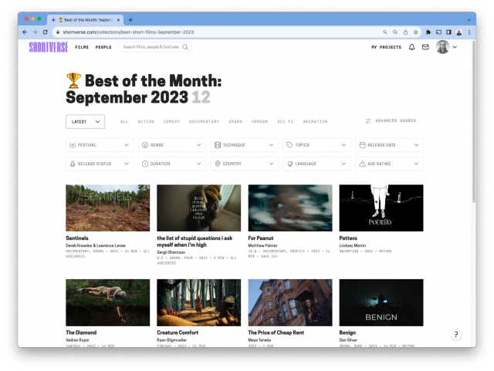This screenshot has height=371, width=494.
Task: Expand the Latest sort dropdown
Action: pos(85,121)
